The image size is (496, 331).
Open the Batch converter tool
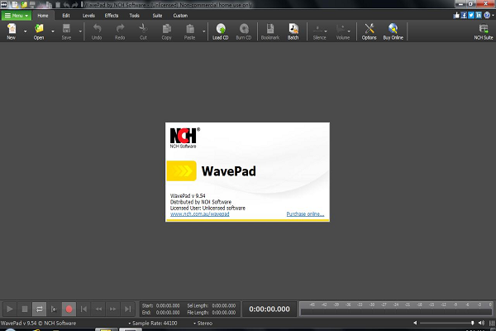pyautogui.click(x=293, y=30)
